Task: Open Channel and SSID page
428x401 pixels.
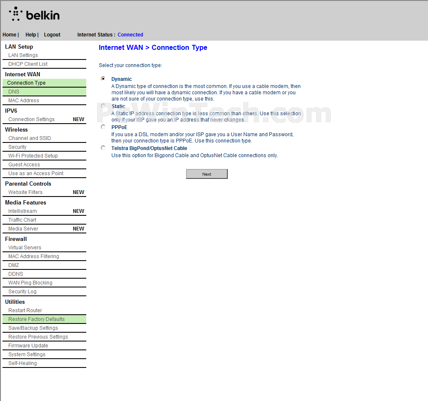Action: coord(29,138)
